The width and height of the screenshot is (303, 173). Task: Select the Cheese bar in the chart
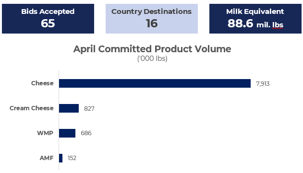coord(155,83)
